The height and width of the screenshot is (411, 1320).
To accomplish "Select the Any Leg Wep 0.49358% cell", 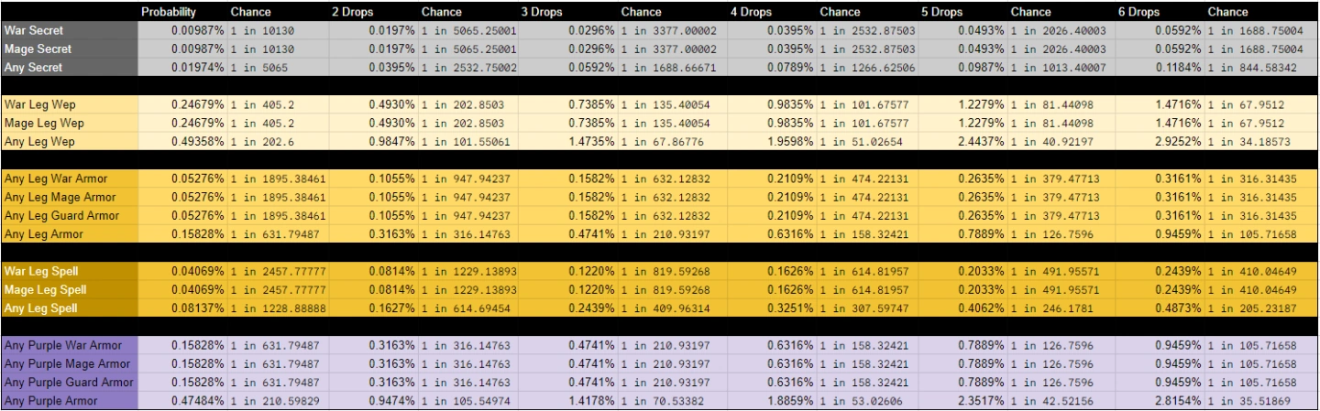I will coord(183,141).
